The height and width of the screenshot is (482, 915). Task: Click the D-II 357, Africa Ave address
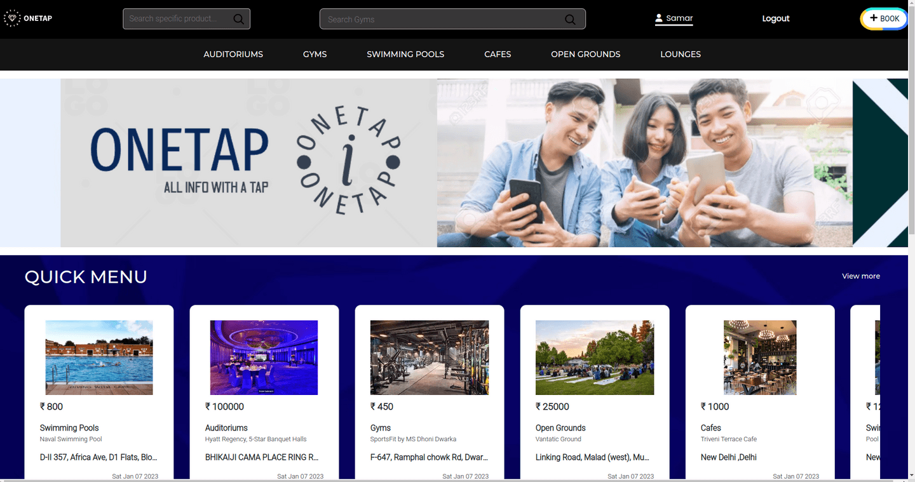click(98, 457)
